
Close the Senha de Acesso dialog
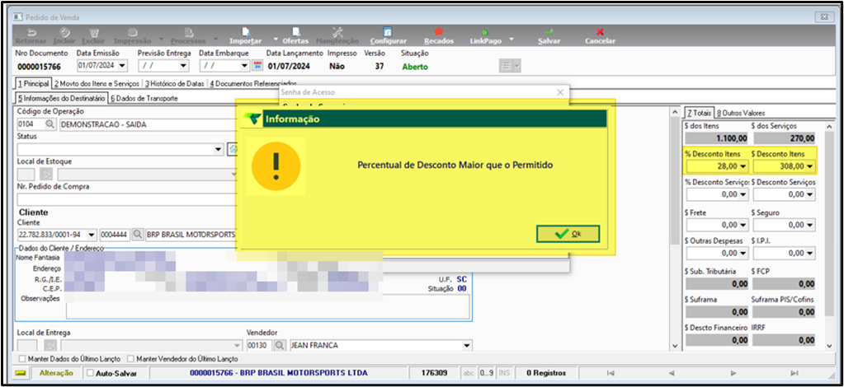click(x=559, y=92)
